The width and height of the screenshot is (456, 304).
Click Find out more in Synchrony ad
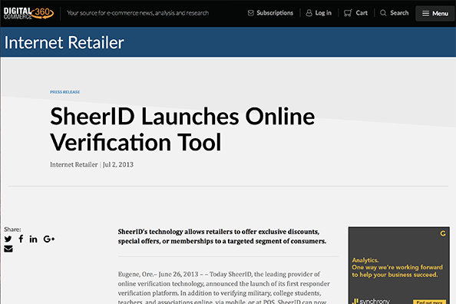point(429,302)
